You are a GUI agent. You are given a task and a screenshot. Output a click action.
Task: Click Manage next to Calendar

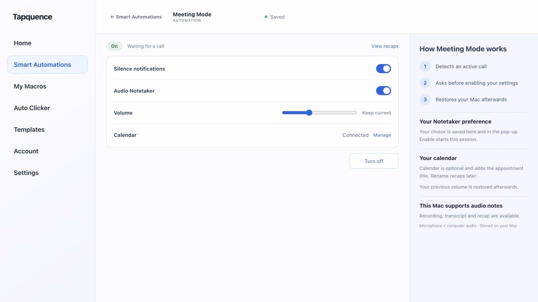click(x=382, y=135)
